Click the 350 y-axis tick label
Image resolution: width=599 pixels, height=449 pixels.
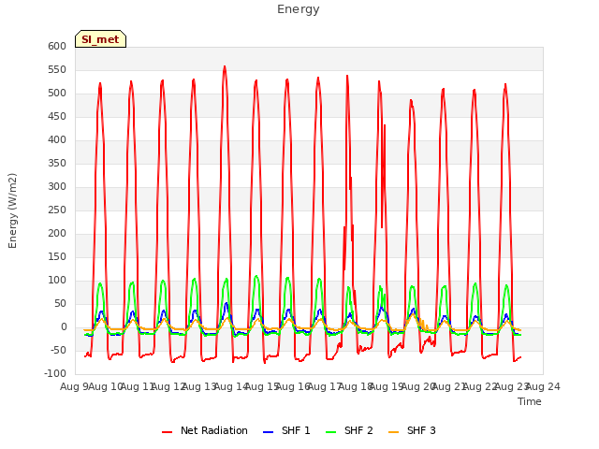click(57, 164)
